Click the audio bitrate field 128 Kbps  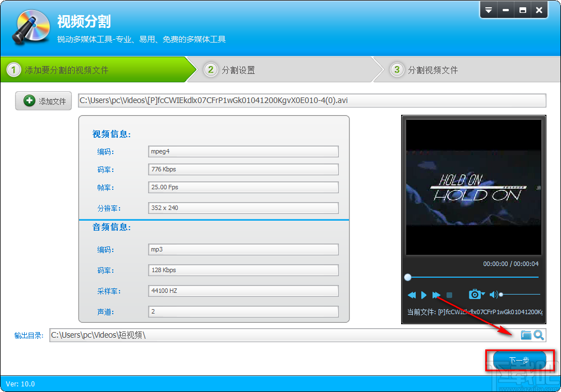pos(243,270)
